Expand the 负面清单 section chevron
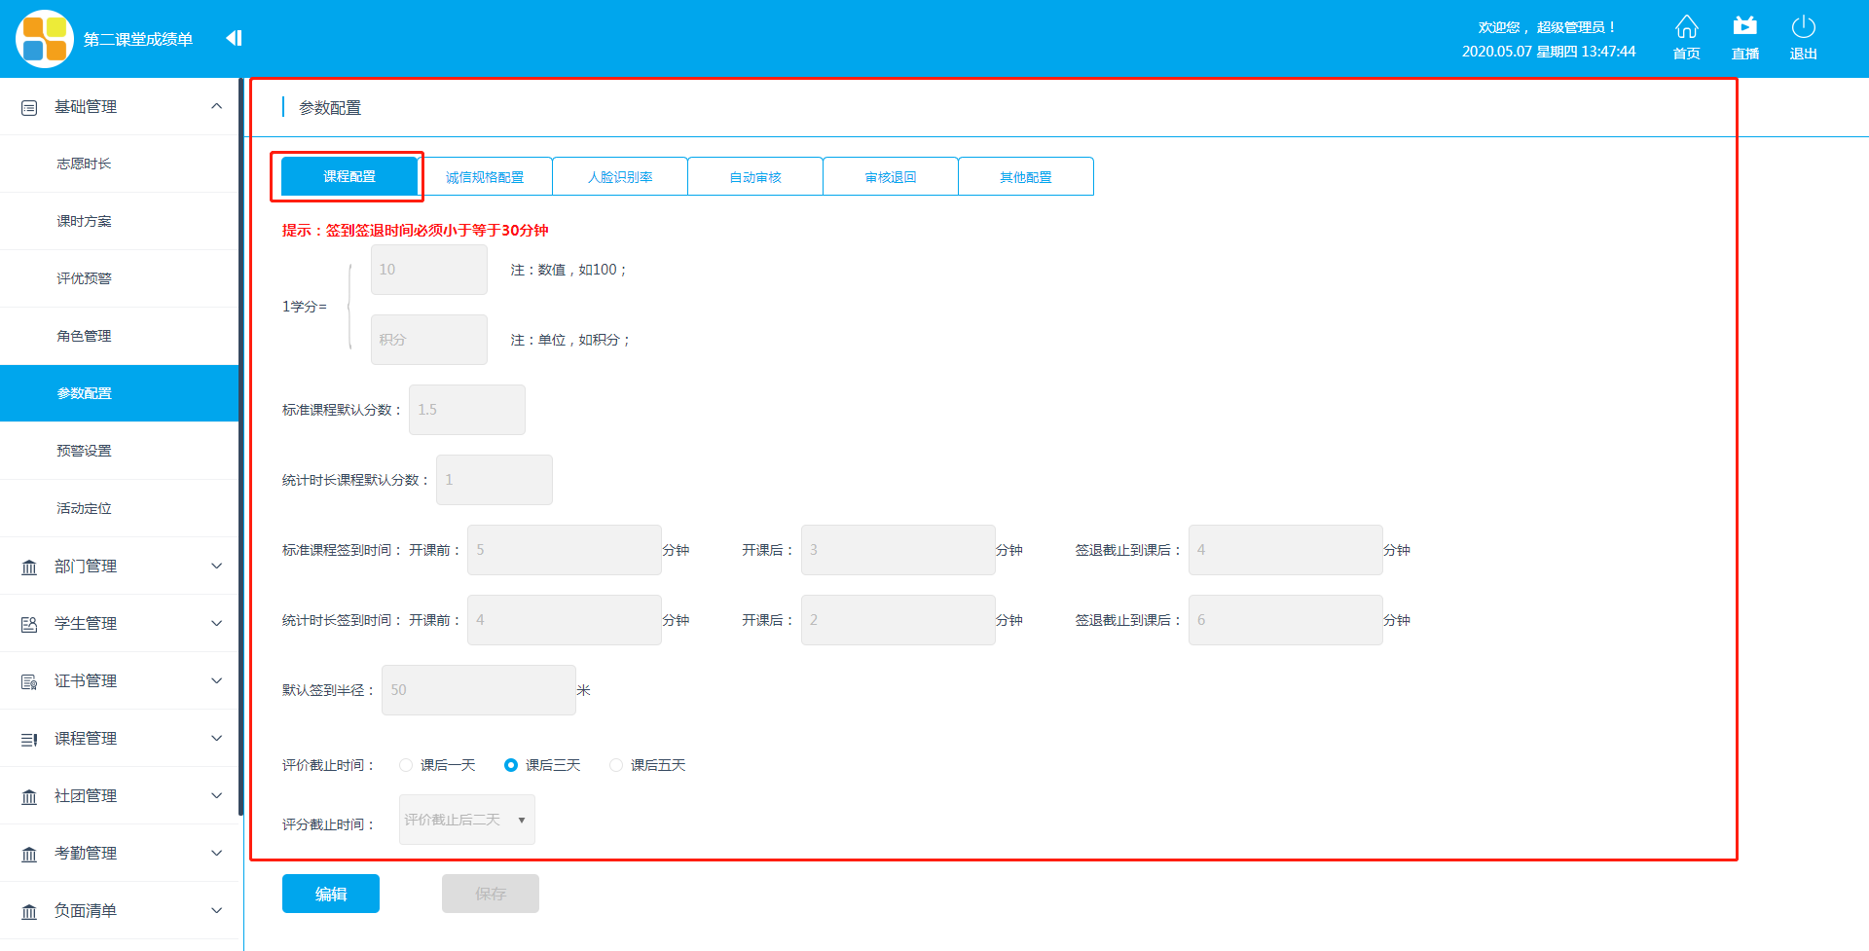The height and width of the screenshot is (951, 1869). coord(216,910)
